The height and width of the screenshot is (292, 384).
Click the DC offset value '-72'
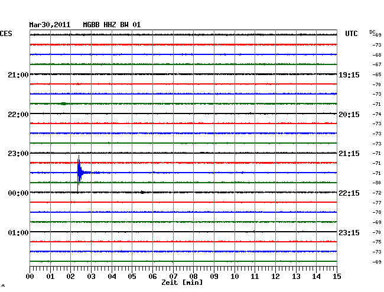pos(377,193)
